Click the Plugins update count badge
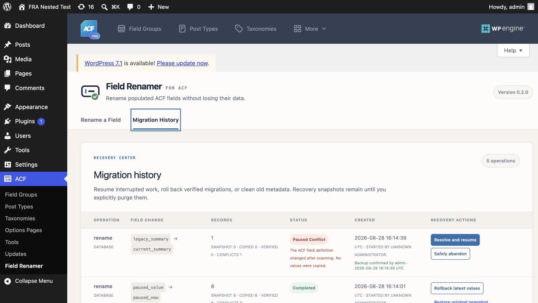This screenshot has width=538, height=303. tap(41, 121)
